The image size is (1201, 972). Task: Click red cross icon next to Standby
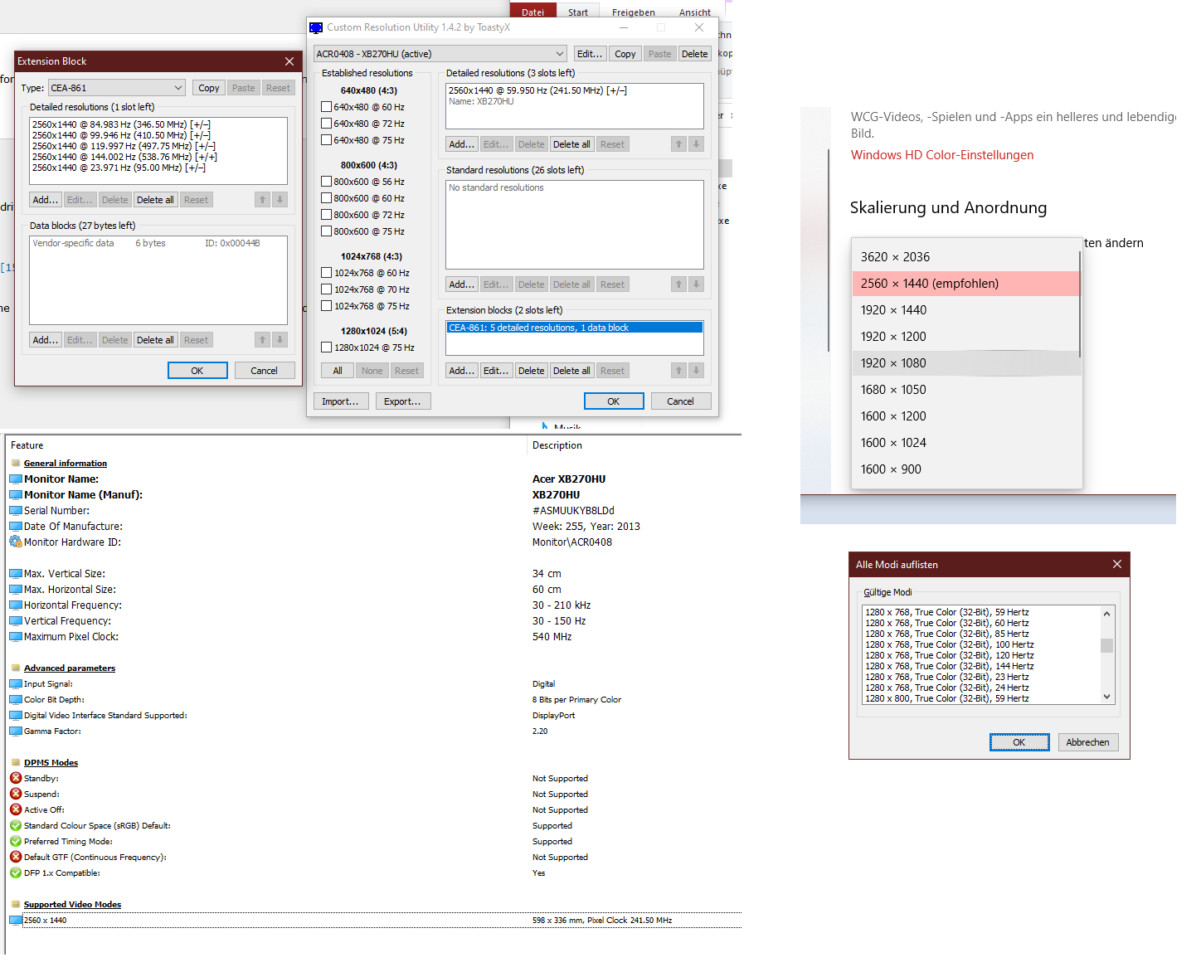coord(16,778)
